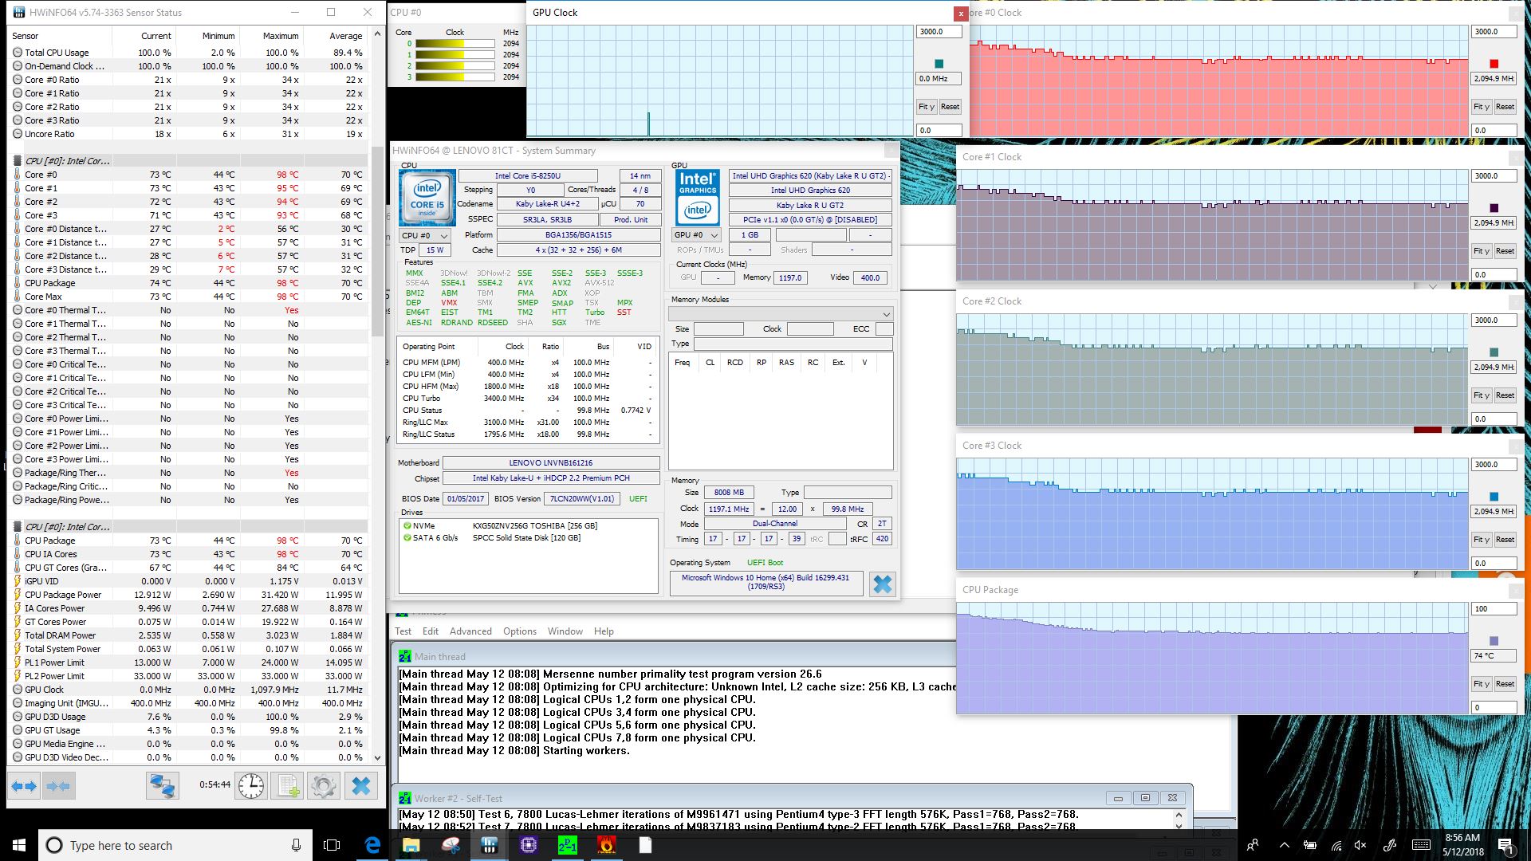The width and height of the screenshot is (1531, 861).
Task: Click the Cortana microphone icon
Action: pyautogui.click(x=296, y=845)
